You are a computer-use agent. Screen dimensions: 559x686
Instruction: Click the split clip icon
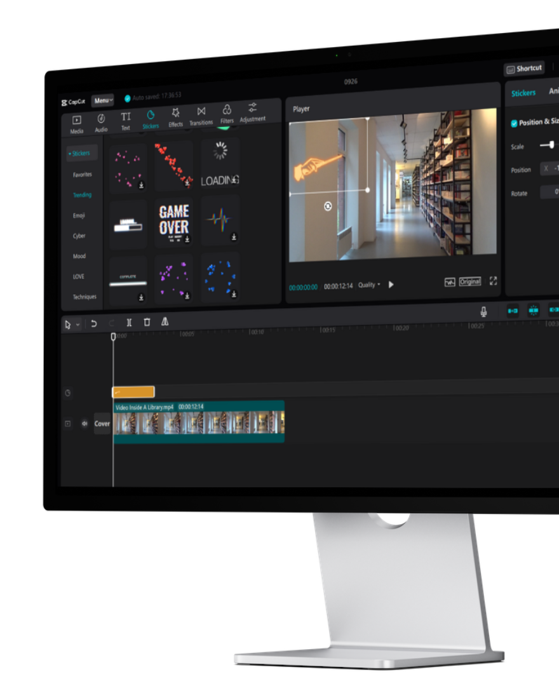pos(129,323)
